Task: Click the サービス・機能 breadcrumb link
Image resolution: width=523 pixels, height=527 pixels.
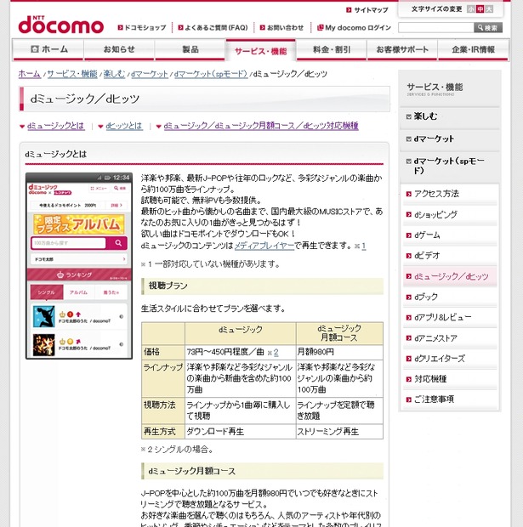Action: 72,74
